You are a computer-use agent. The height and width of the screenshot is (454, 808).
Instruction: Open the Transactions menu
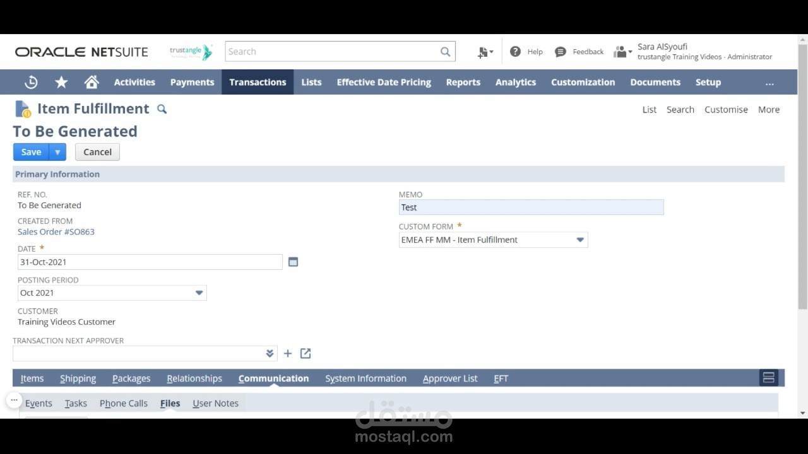pyautogui.click(x=258, y=82)
